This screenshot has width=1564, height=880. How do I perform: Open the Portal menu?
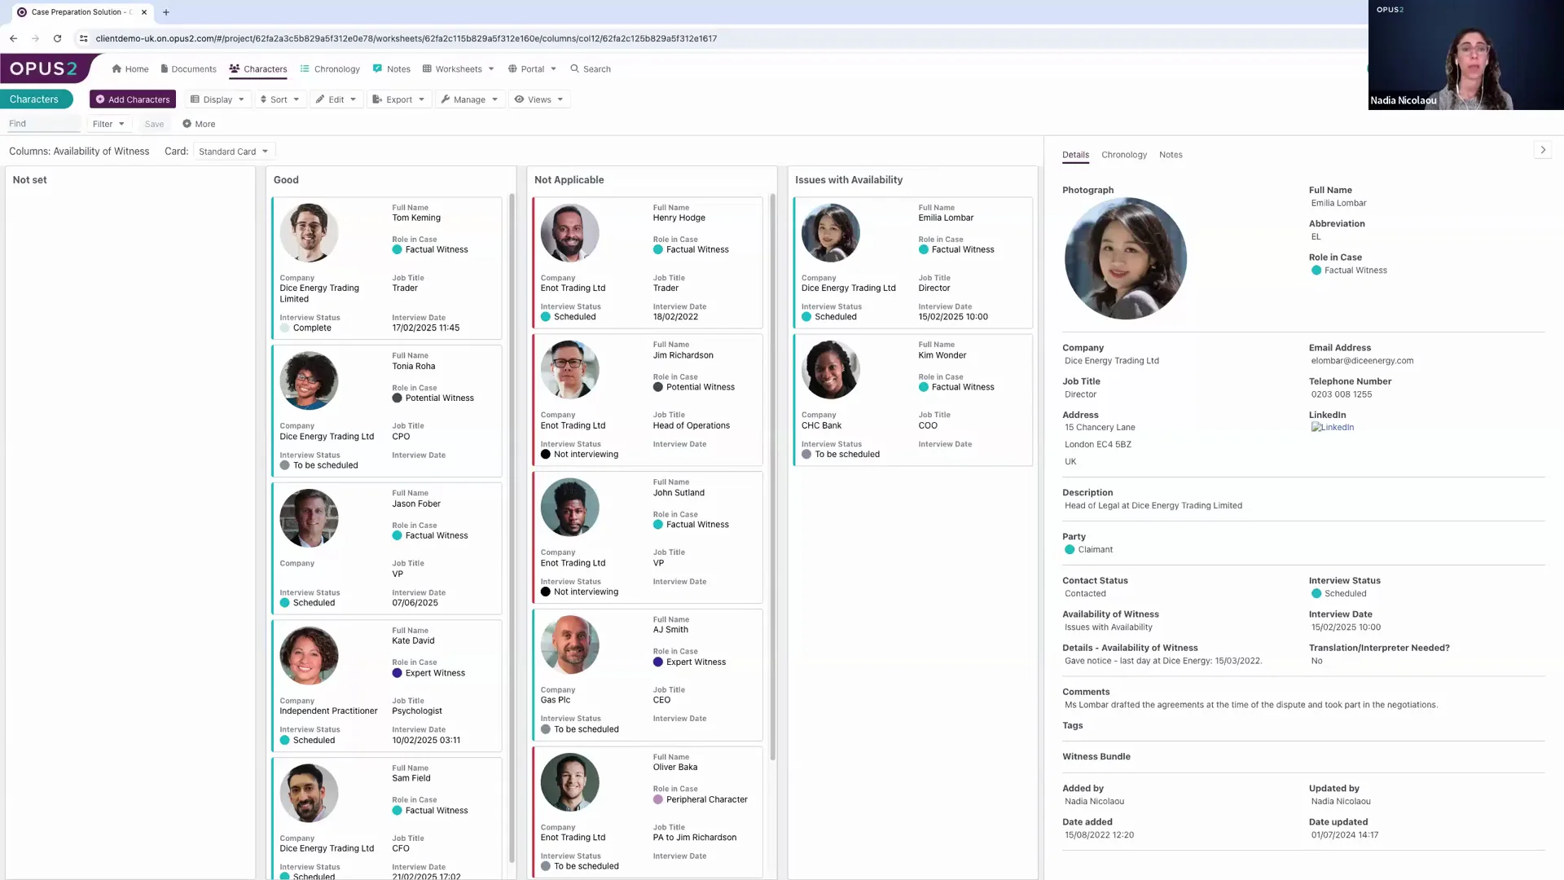tap(532, 69)
